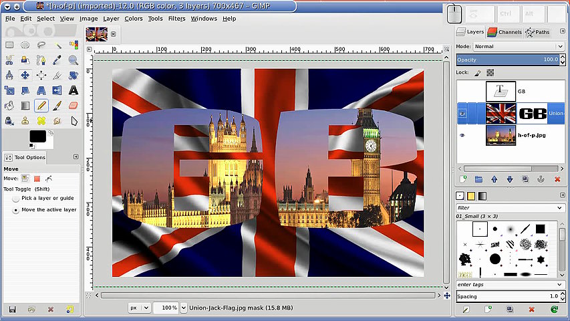Open the 'enter tags' dropdown
Viewport: 570px width, 321px height.
[511, 284]
